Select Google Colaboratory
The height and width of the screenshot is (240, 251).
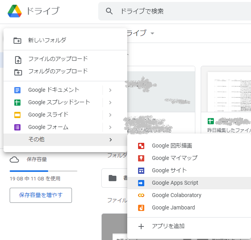point(189,195)
